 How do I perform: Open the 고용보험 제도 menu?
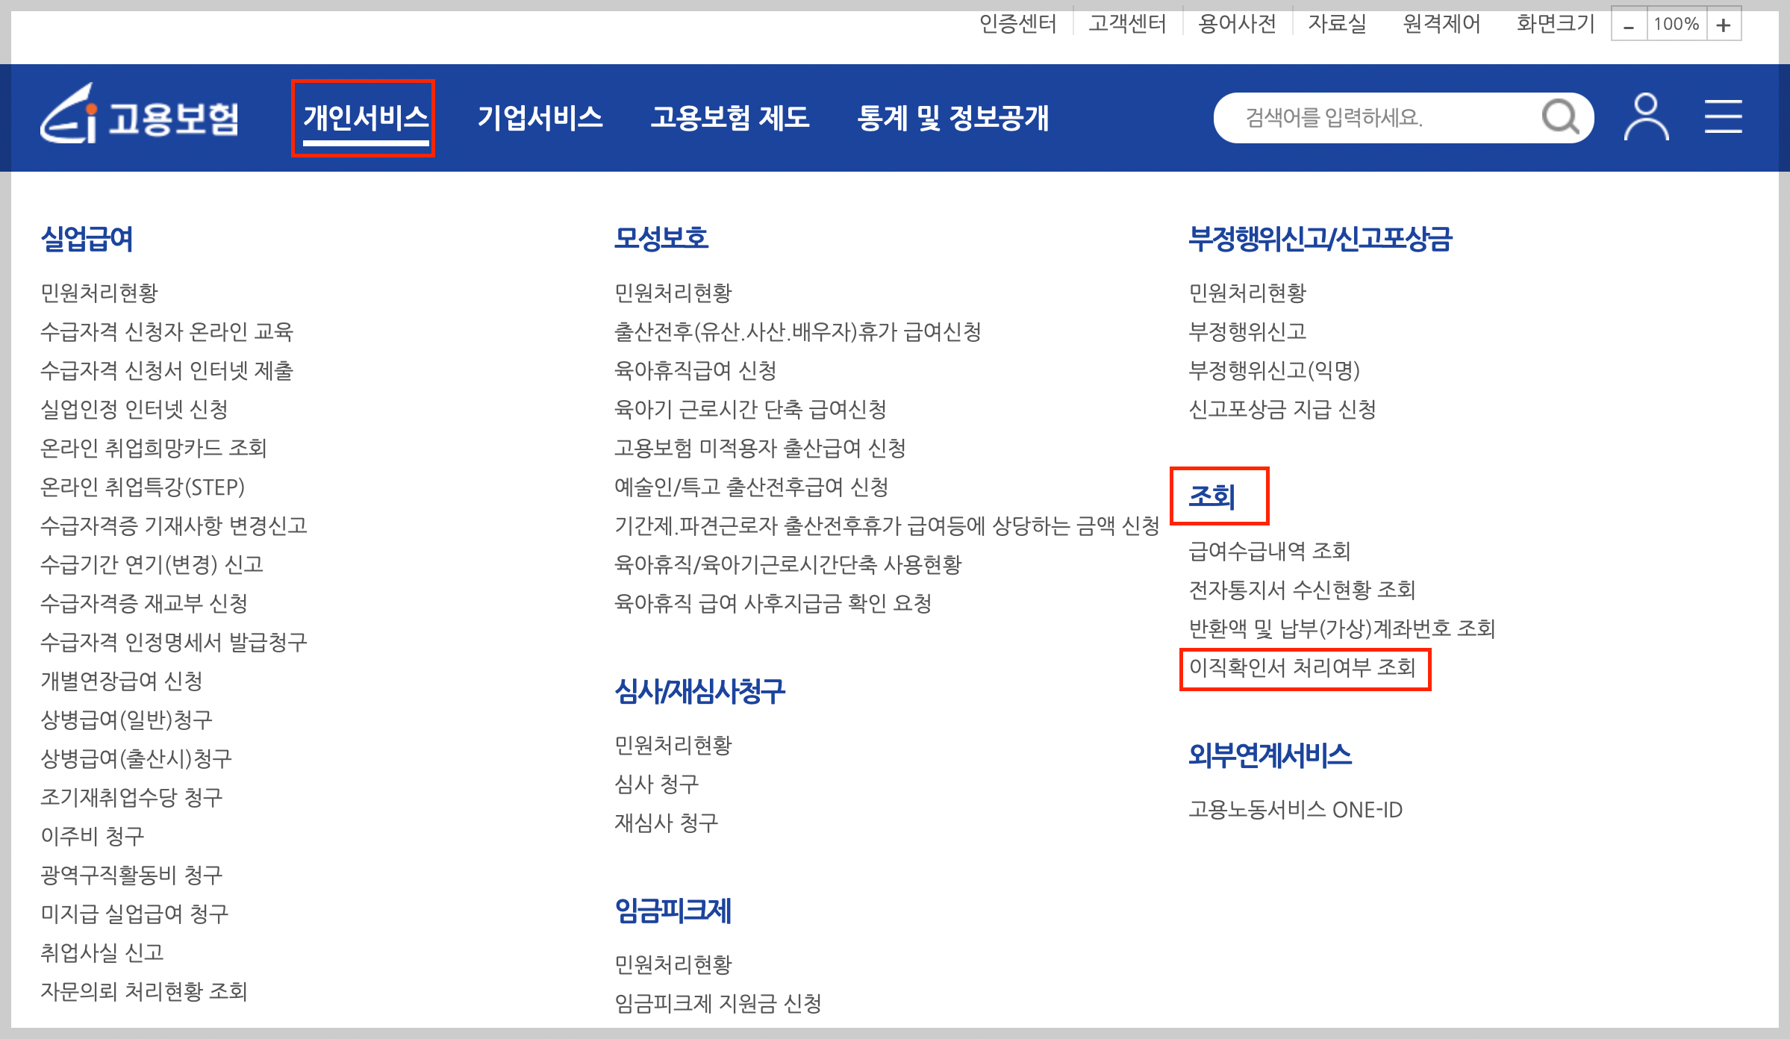coord(732,118)
